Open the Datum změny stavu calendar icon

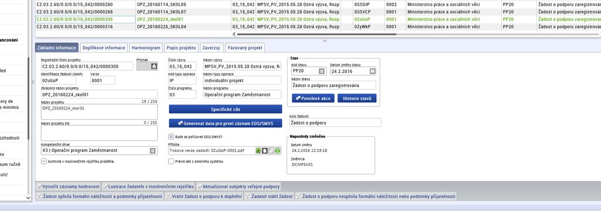tap(372, 71)
